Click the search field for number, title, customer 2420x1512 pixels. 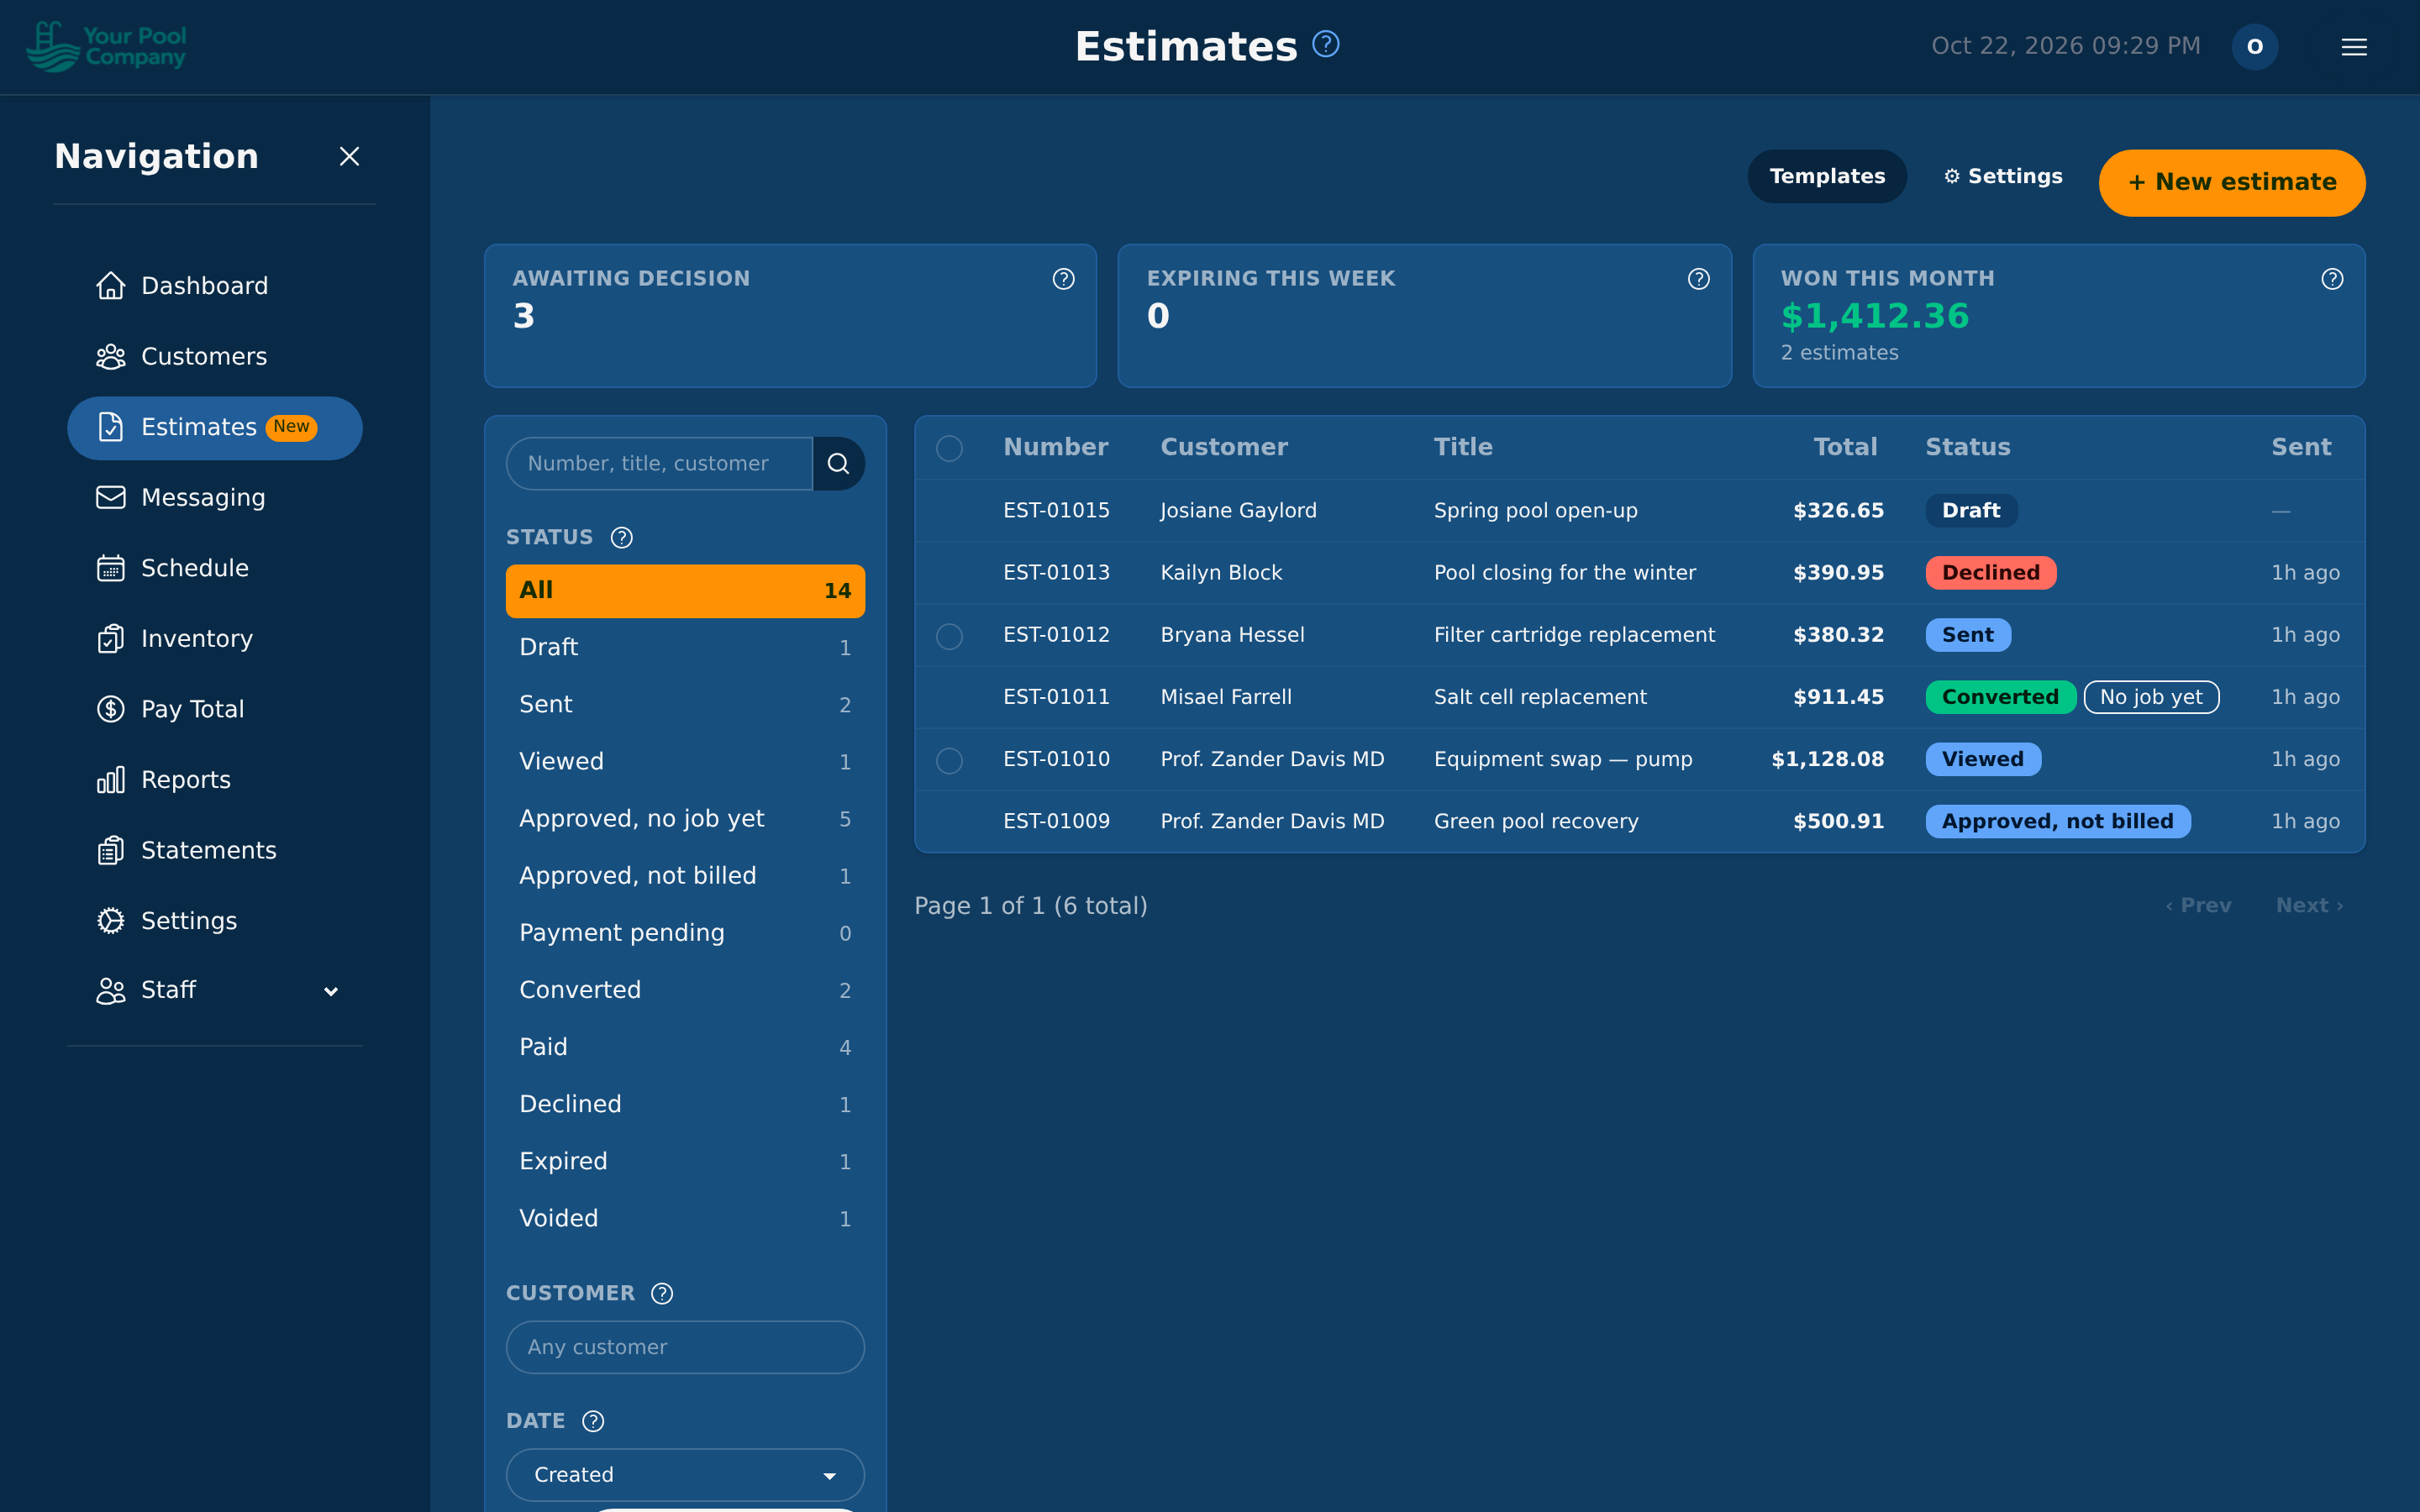coord(660,463)
